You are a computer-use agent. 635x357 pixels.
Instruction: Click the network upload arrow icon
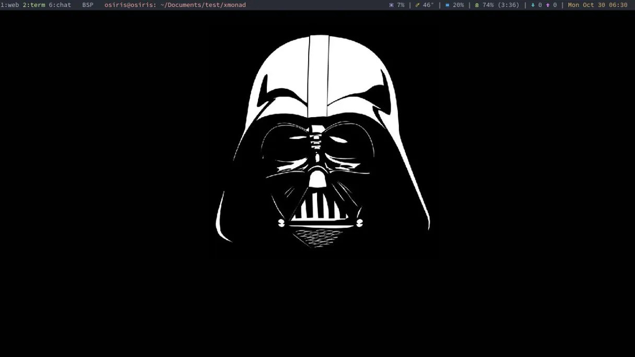click(x=547, y=5)
